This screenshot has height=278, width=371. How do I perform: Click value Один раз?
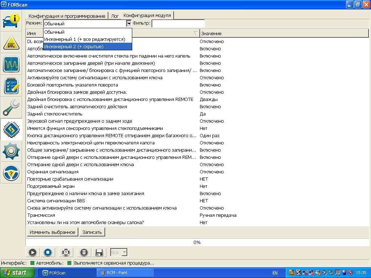(209, 136)
